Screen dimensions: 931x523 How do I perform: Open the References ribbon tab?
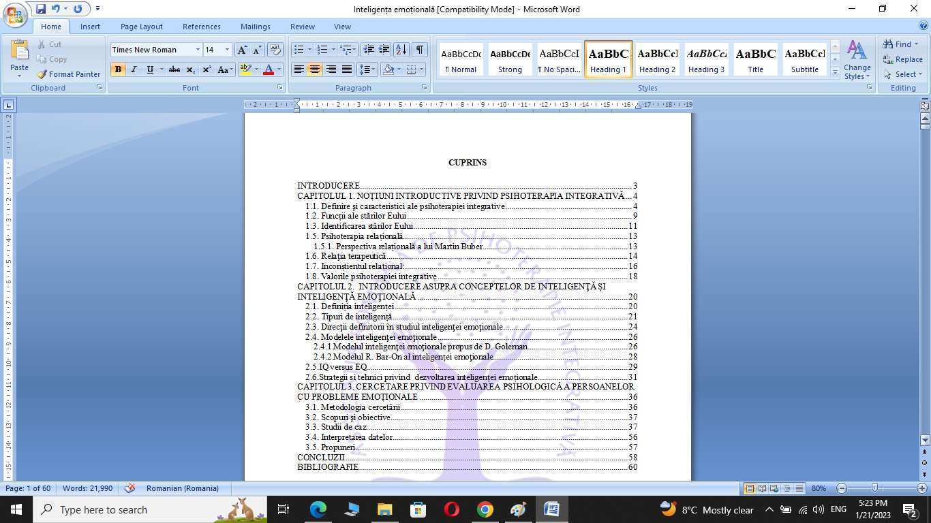point(201,27)
